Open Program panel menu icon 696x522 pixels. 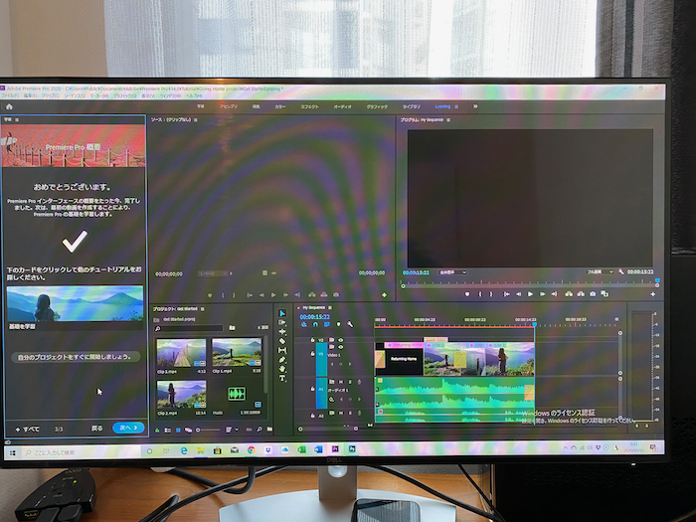448,120
